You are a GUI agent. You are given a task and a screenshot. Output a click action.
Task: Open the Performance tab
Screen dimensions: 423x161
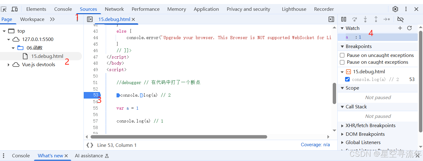[x=146, y=9]
